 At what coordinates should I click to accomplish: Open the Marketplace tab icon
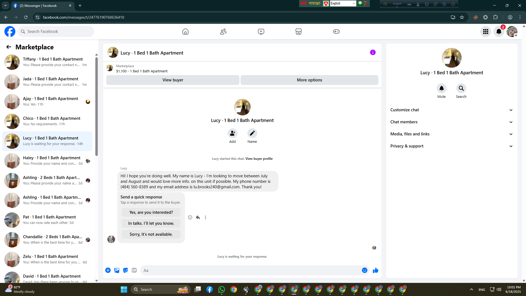click(299, 32)
